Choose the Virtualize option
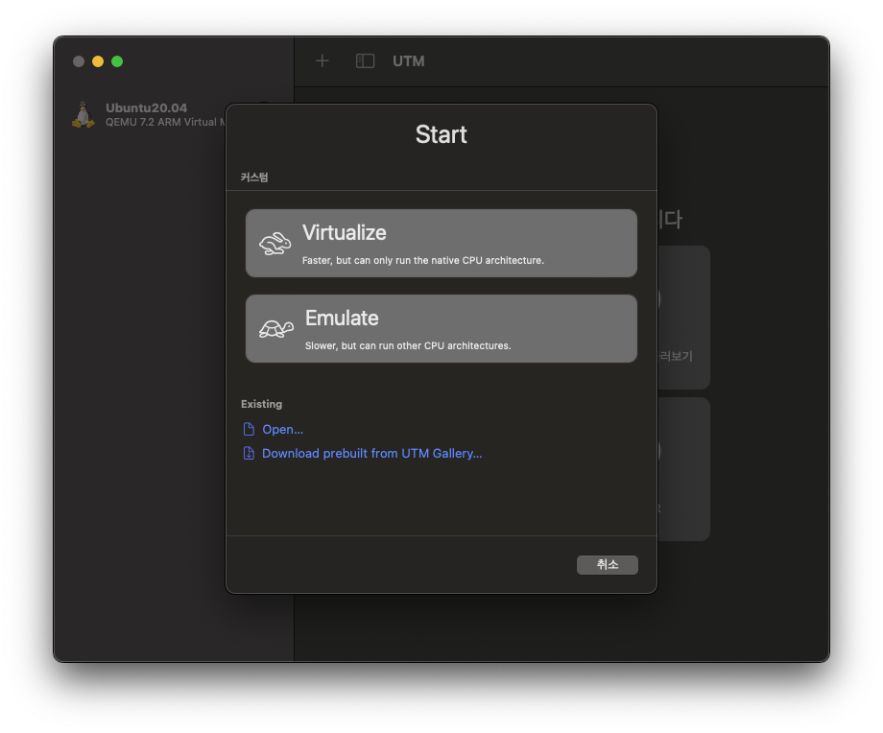 [x=441, y=243]
